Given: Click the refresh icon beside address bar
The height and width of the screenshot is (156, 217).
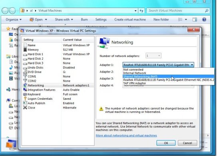Looking at the screenshot, I should 141,10.
